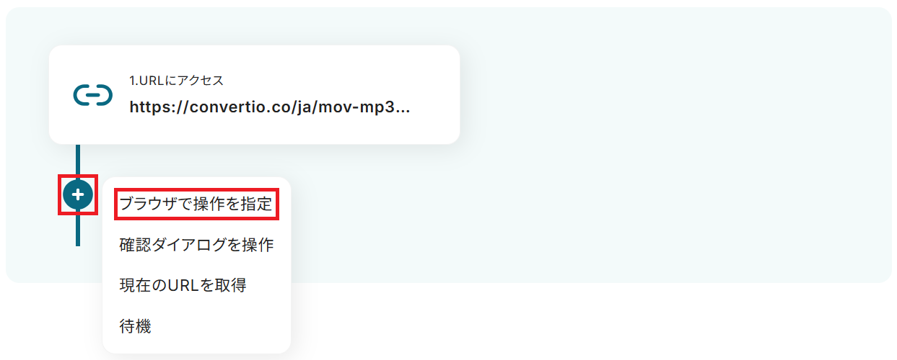The height and width of the screenshot is (360, 897).
Task: Select ブラウザで操作を指定 from the menu
Action: pos(196,204)
